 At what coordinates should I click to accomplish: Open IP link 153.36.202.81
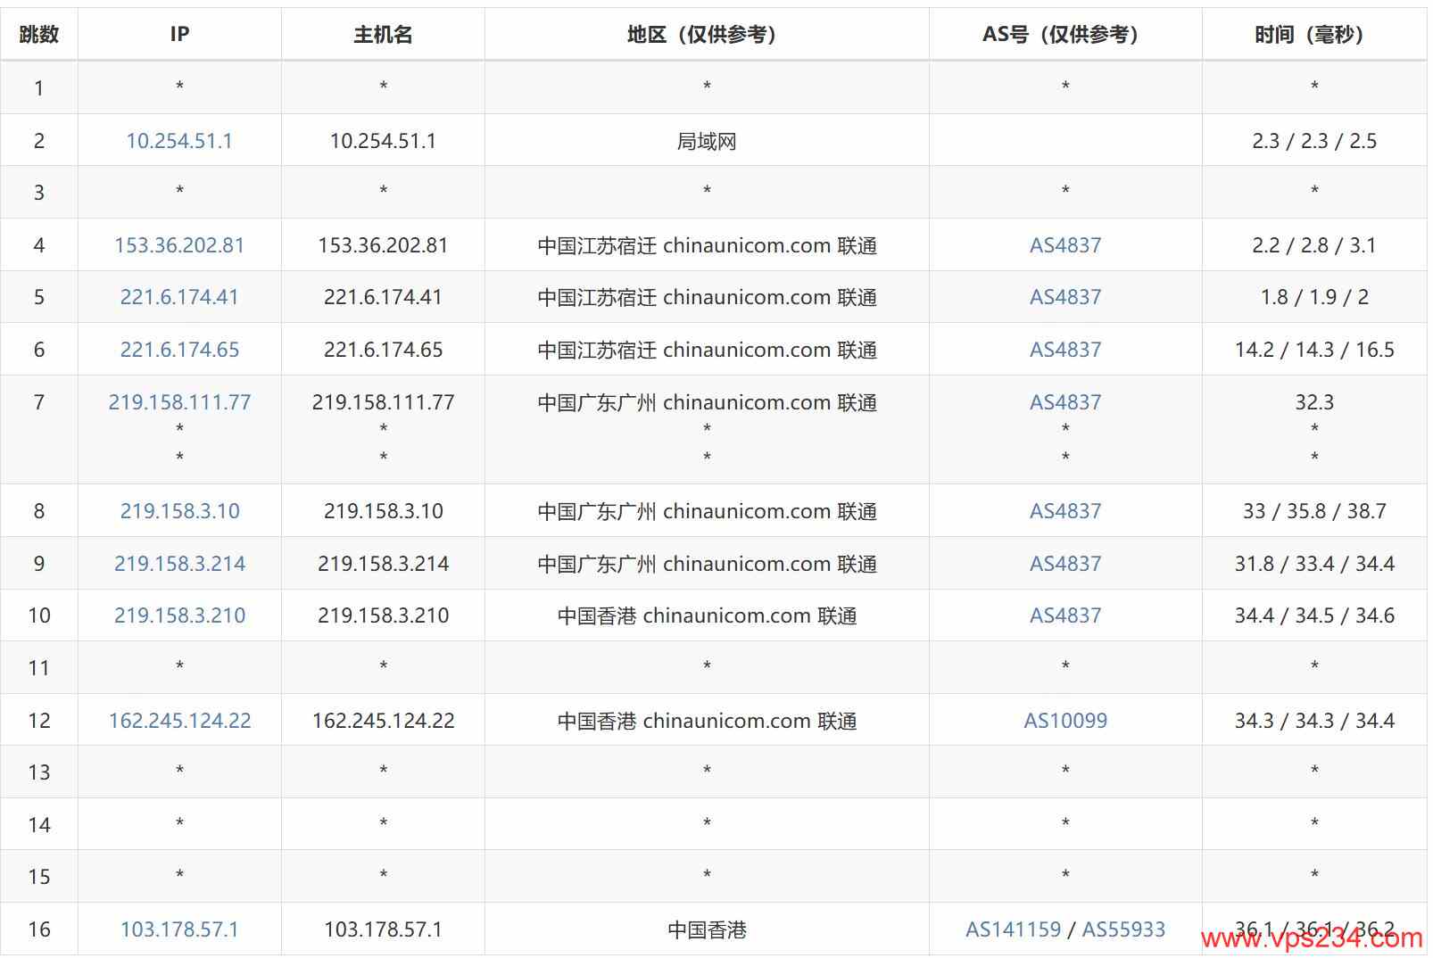click(x=179, y=245)
